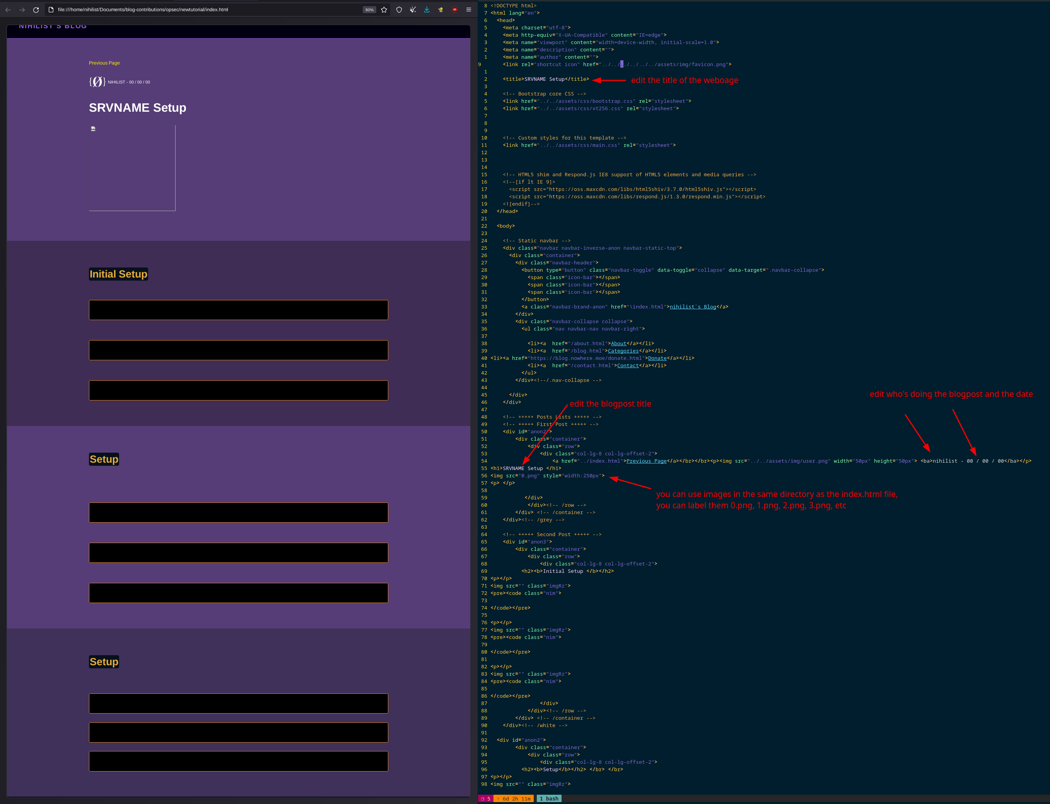
Task: Click Previous Page underlined text in the code editor
Action: pyautogui.click(x=646, y=461)
